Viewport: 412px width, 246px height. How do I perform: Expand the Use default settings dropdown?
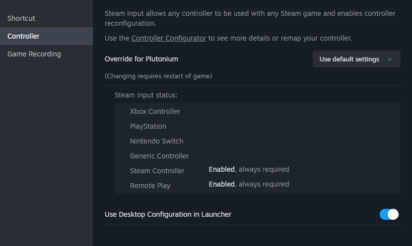point(356,59)
